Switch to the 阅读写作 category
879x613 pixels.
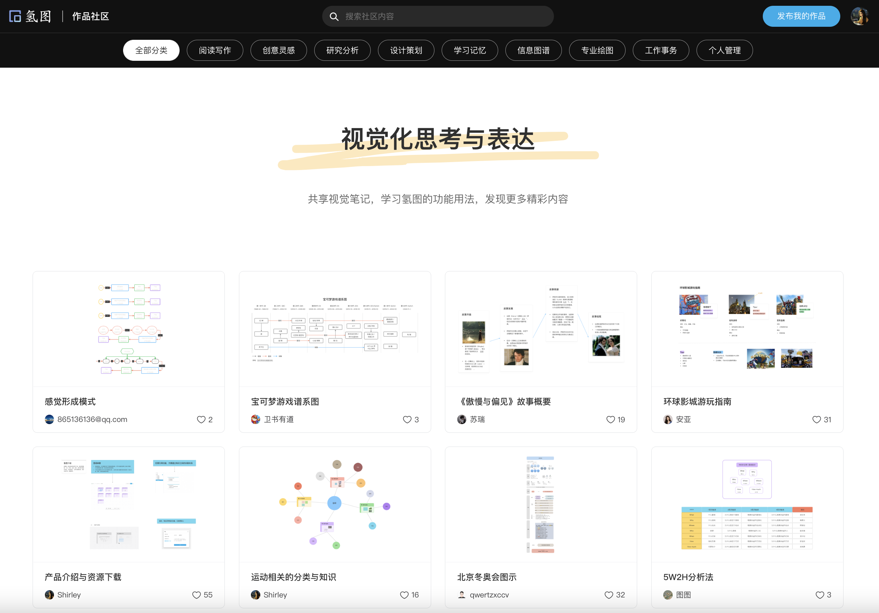point(215,50)
